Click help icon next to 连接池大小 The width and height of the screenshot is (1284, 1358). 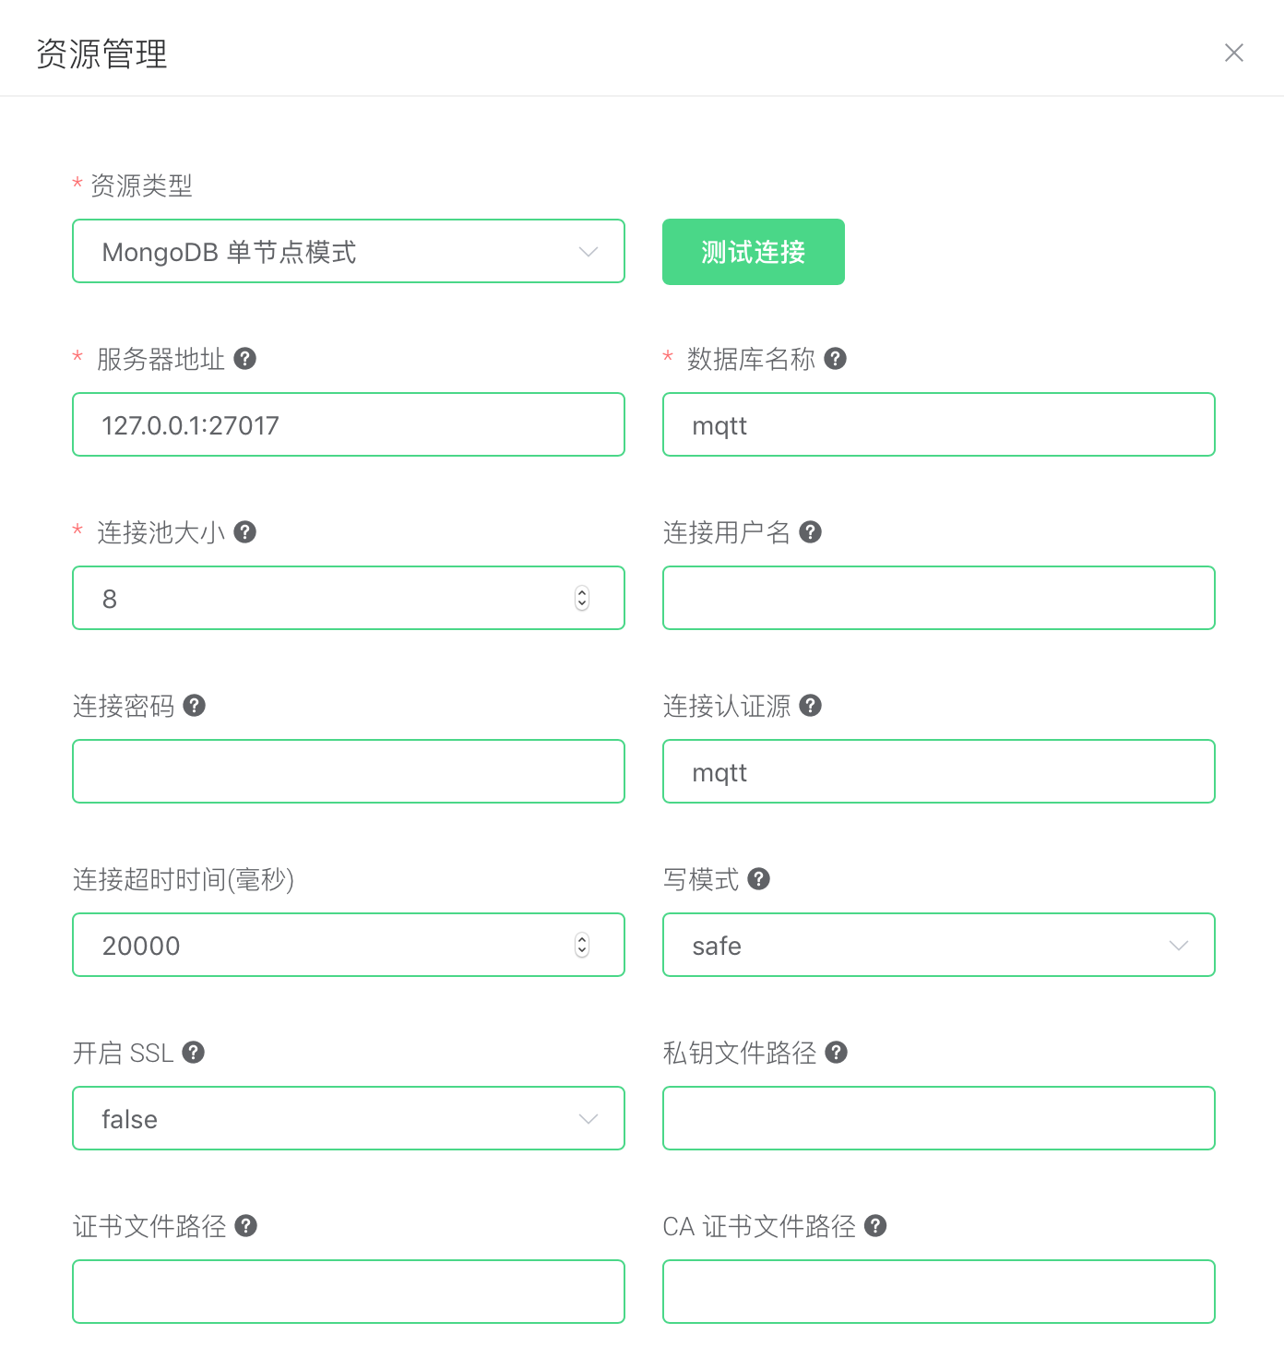point(244,532)
